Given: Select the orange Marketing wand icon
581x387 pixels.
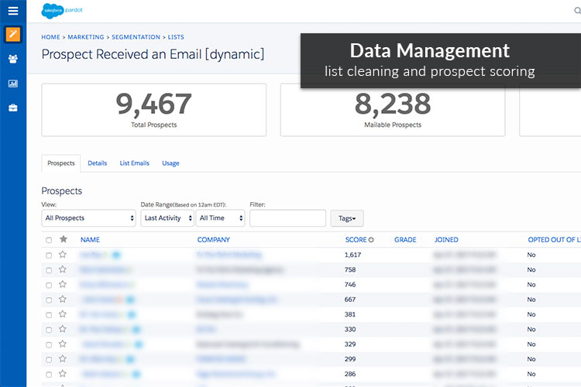Looking at the screenshot, I should pyautogui.click(x=13, y=34).
